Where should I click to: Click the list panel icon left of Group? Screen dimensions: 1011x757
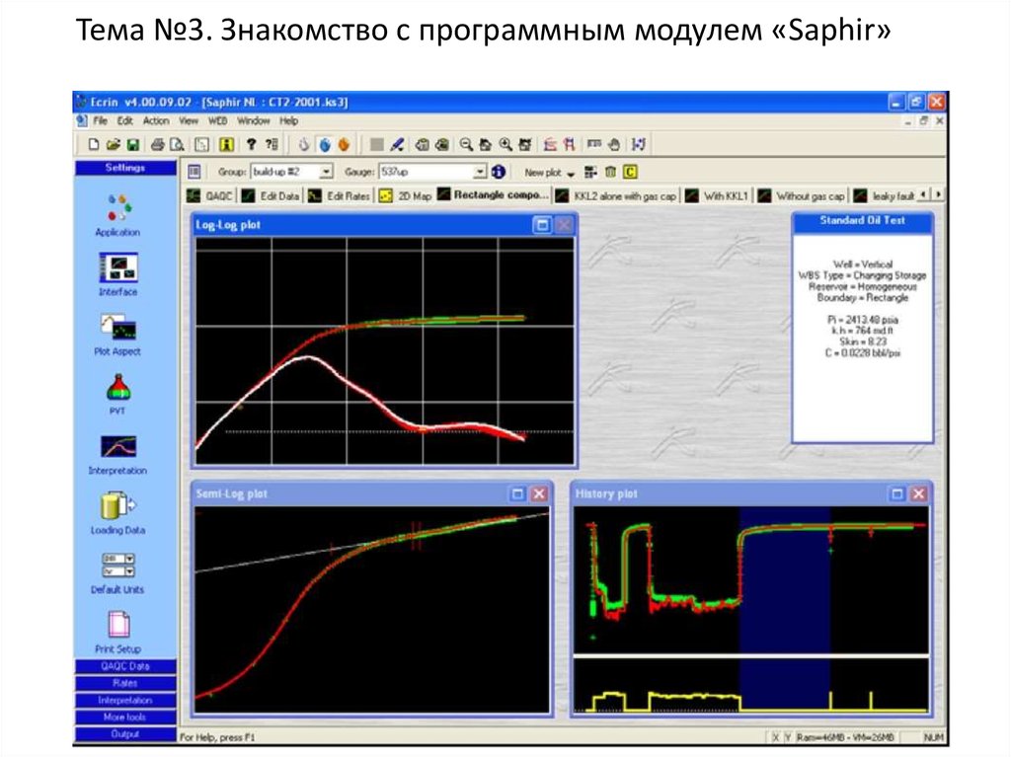[x=194, y=172]
